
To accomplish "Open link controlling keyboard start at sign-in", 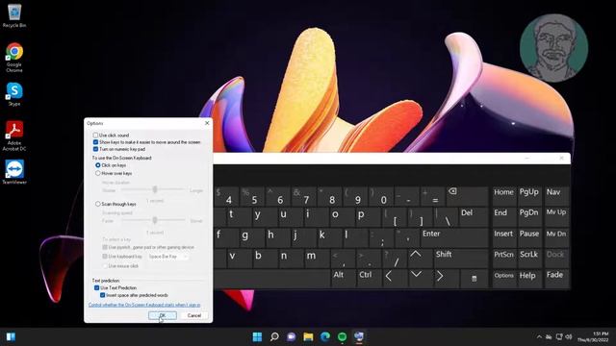I will tap(144, 305).
